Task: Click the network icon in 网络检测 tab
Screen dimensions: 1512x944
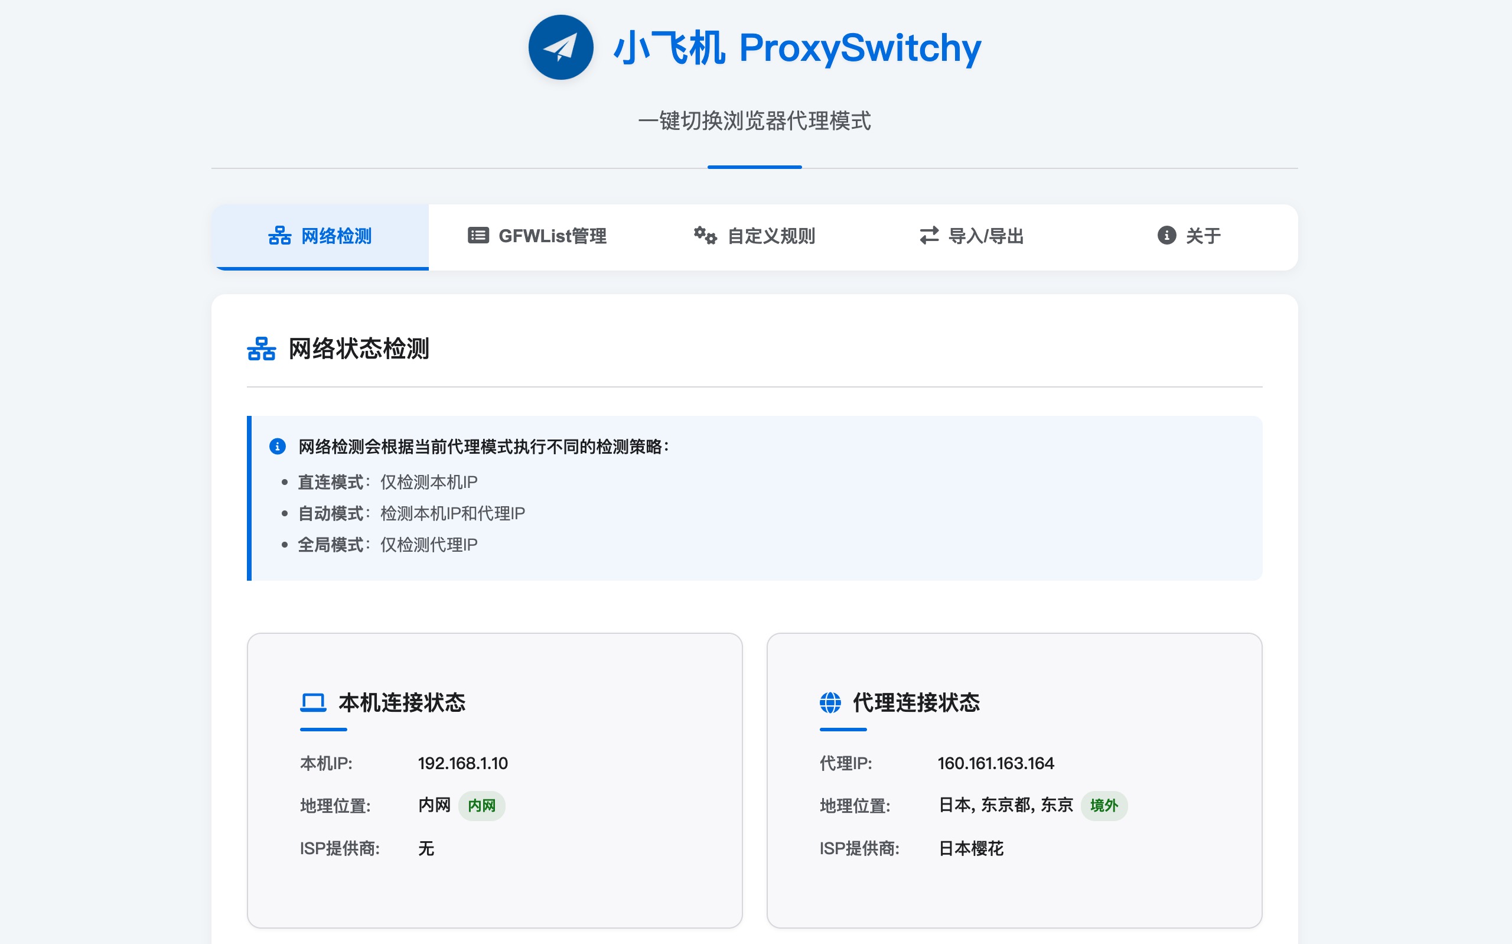Action: click(279, 236)
